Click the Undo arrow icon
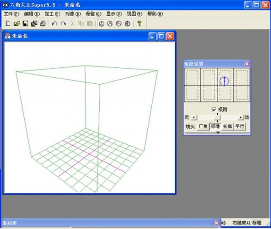Screen dimensions: 271x229 pyautogui.click(x=55, y=23)
